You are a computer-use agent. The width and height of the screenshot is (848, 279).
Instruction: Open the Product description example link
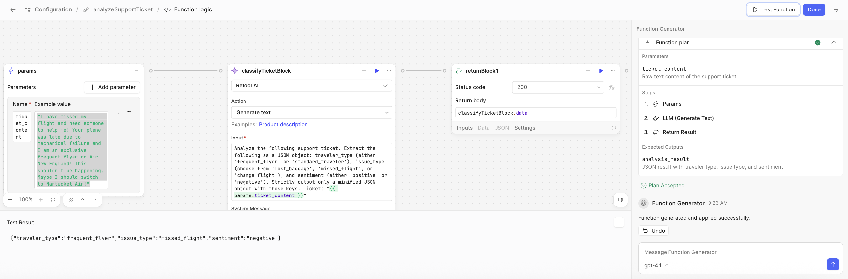[283, 124]
